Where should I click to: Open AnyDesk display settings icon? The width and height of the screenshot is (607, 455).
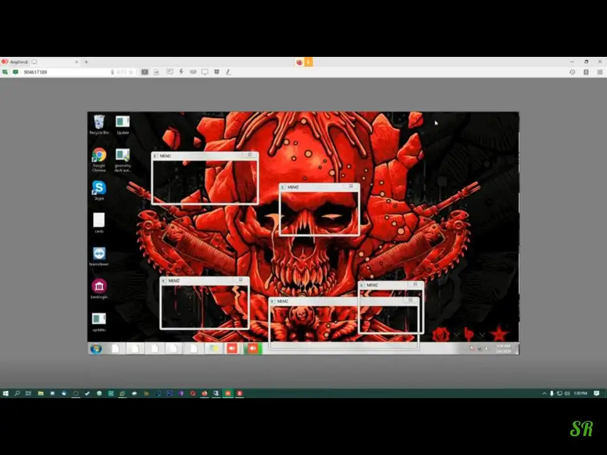(x=205, y=72)
